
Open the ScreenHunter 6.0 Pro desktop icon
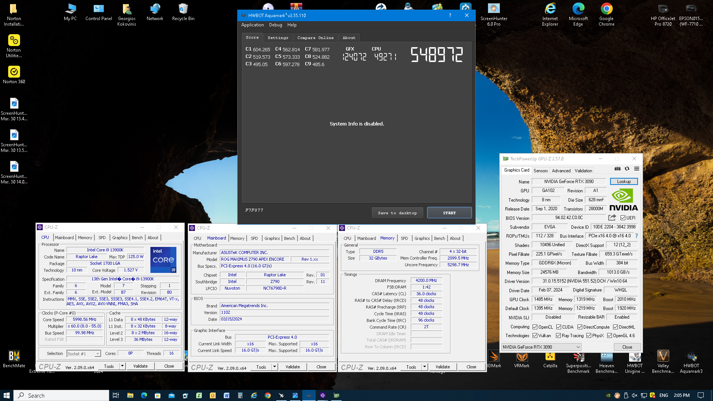pyautogui.click(x=494, y=15)
